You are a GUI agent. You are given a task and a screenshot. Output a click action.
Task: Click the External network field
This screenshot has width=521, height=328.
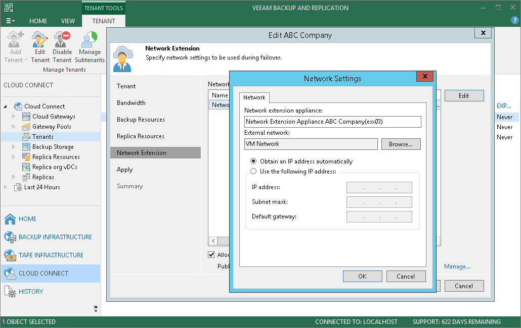point(311,144)
